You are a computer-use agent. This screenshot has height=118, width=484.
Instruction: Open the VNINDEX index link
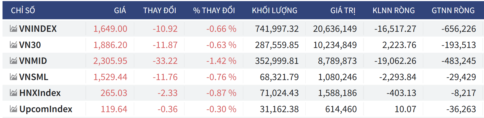point(38,29)
